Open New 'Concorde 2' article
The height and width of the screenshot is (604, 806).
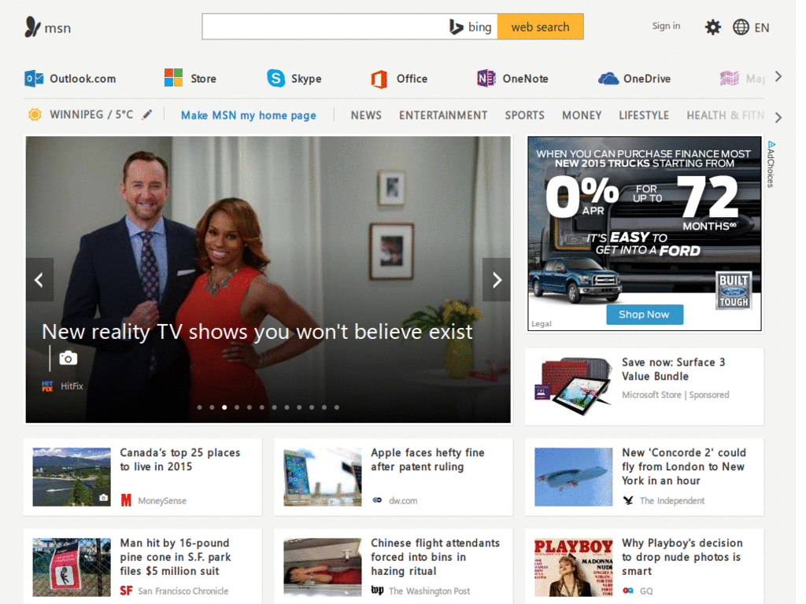pos(684,466)
